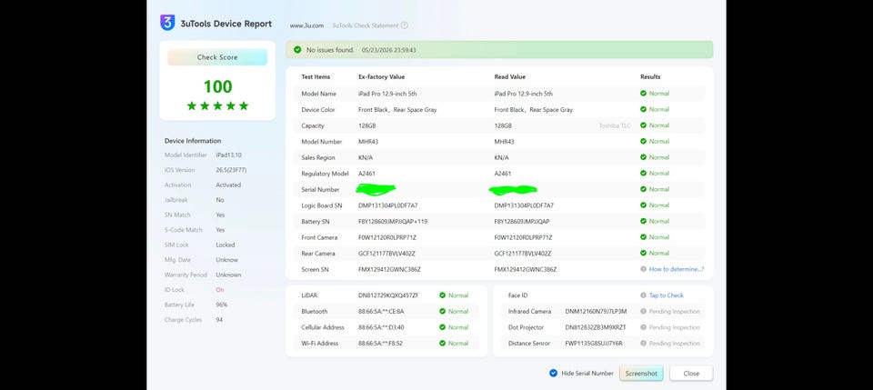Click the pending icon in Dot Projector row
The width and height of the screenshot is (873, 390).
click(643, 327)
